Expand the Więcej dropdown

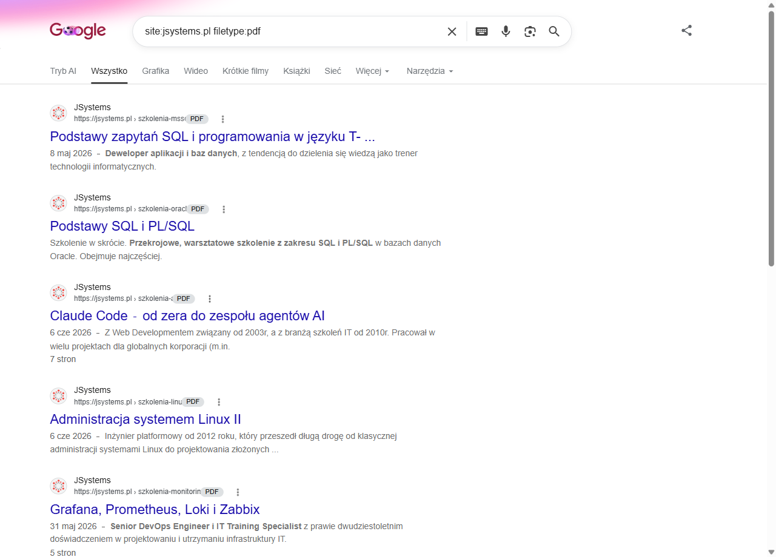coord(372,71)
